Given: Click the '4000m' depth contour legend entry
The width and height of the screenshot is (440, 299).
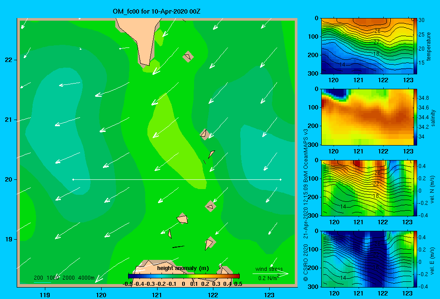Looking at the screenshot, I should [x=86, y=278].
